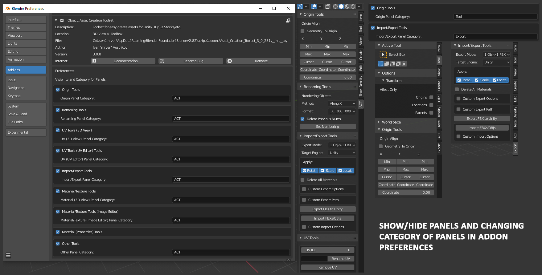Click Import FBXs/OBJs in right panel

pyautogui.click(x=482, y=128)
